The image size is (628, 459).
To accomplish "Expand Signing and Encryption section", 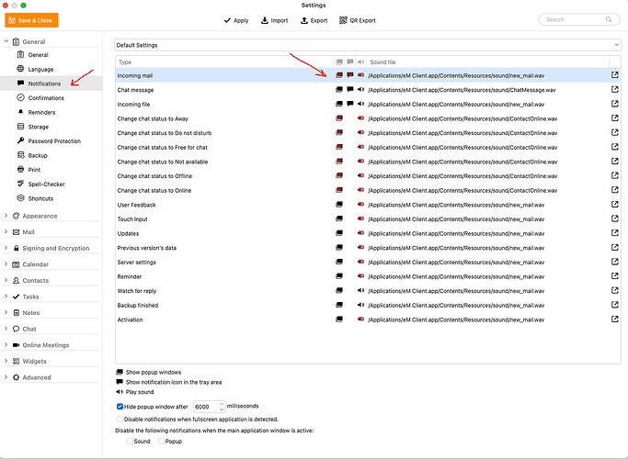I will [x=6, y=248].
